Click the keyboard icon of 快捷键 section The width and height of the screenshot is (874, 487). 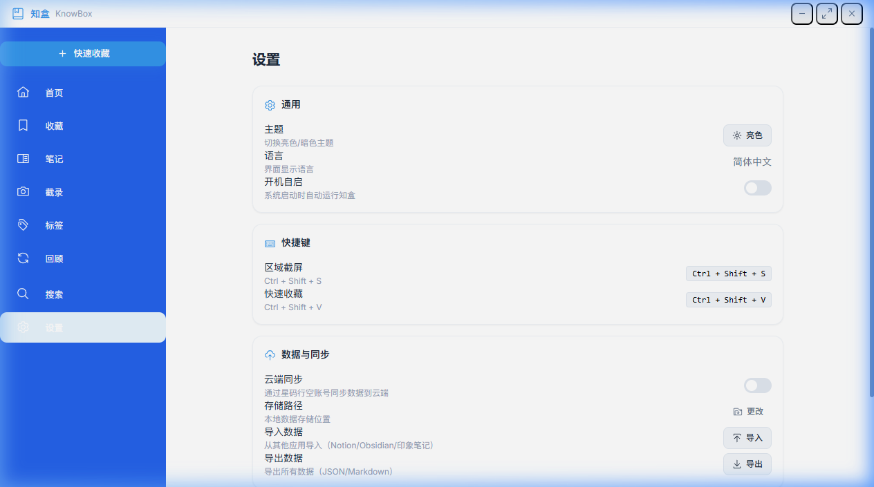(270, 243)
